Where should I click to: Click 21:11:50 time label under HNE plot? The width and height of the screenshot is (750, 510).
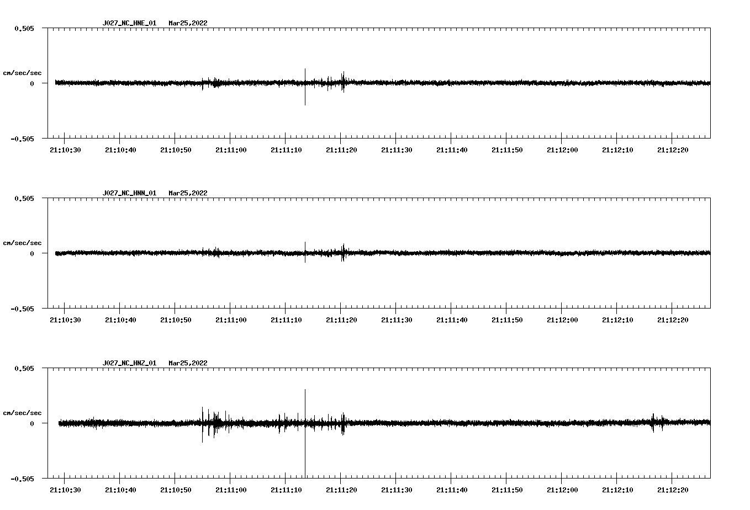507,150
